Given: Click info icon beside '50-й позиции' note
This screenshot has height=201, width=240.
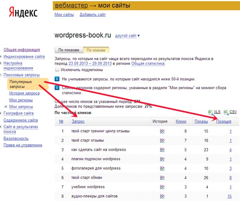Looking at the screenshot, I should (x=57, y=79).
